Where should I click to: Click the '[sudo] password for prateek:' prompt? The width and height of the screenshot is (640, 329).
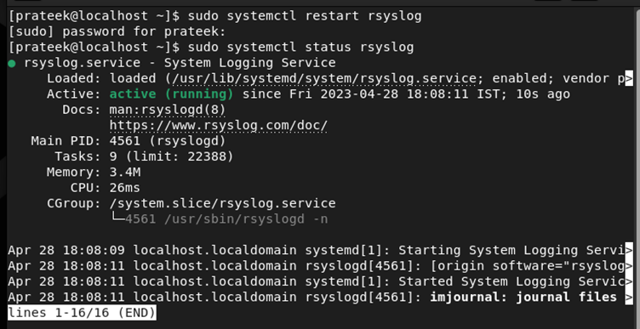point(117,31)
